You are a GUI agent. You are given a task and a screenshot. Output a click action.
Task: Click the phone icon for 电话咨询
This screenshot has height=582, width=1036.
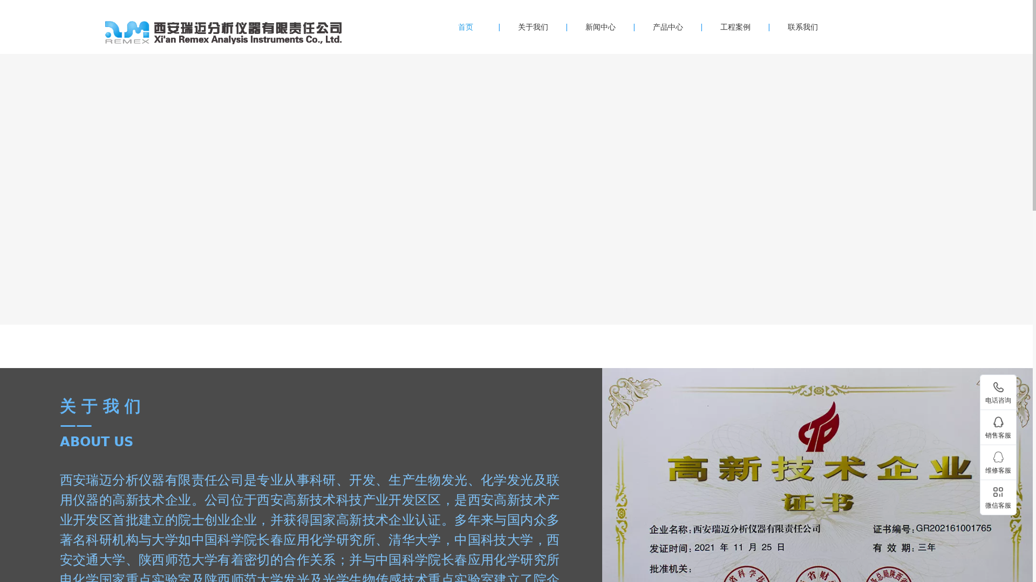click(998, 387)
